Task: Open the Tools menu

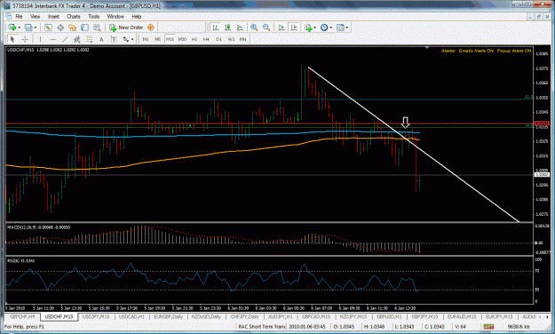Action: tap(94, 16)
